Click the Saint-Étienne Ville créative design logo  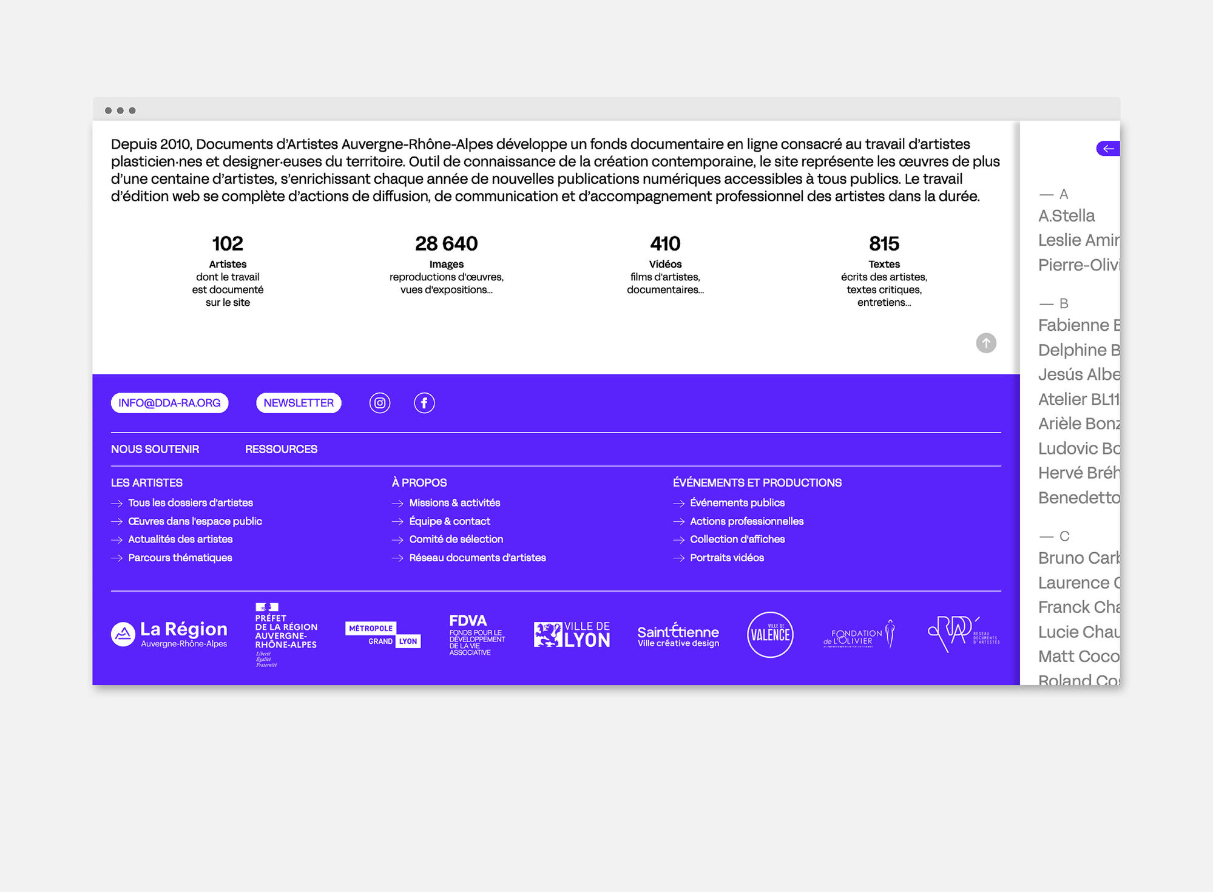tap(678, 635)
